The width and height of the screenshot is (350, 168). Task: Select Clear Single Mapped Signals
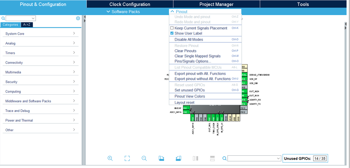click(205, 56)
